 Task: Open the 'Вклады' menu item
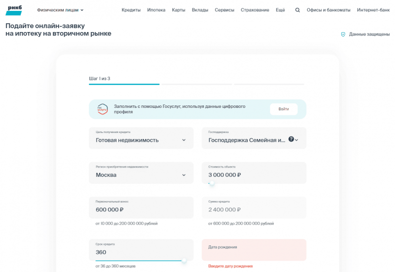point(200,10)
